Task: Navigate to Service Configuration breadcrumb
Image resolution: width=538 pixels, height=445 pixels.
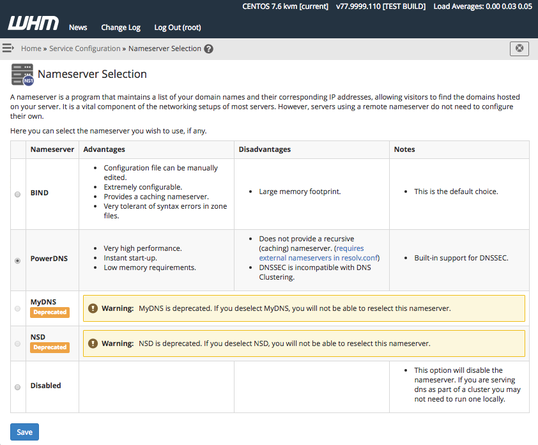Action: [x=84, y=49]
